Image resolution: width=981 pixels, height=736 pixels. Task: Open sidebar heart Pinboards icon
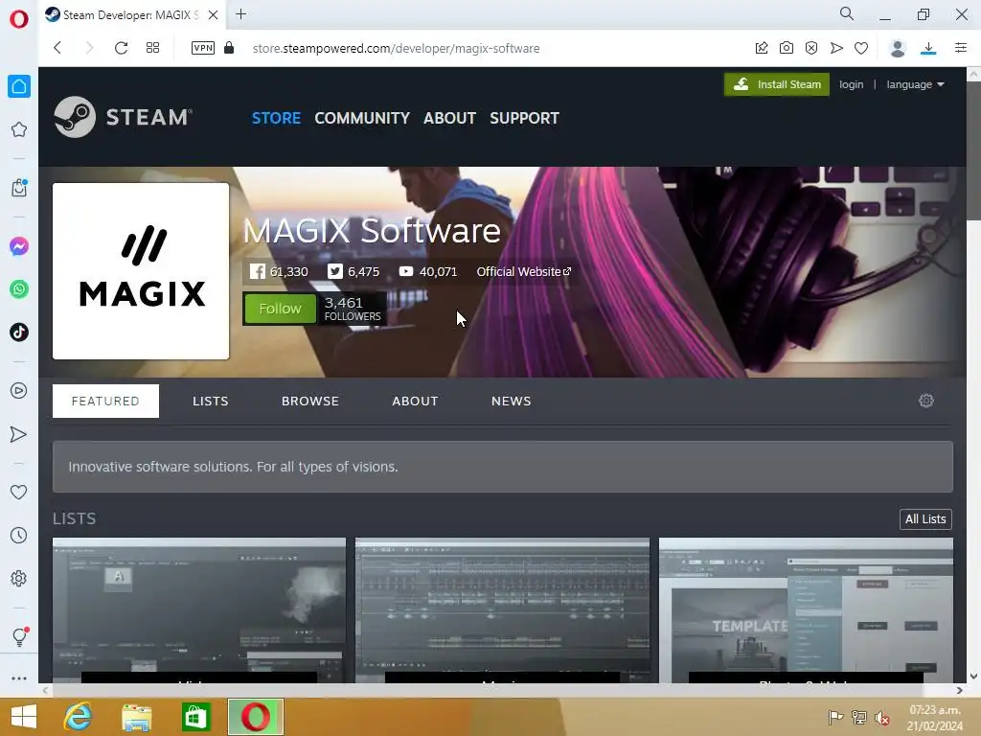point(19,493)
